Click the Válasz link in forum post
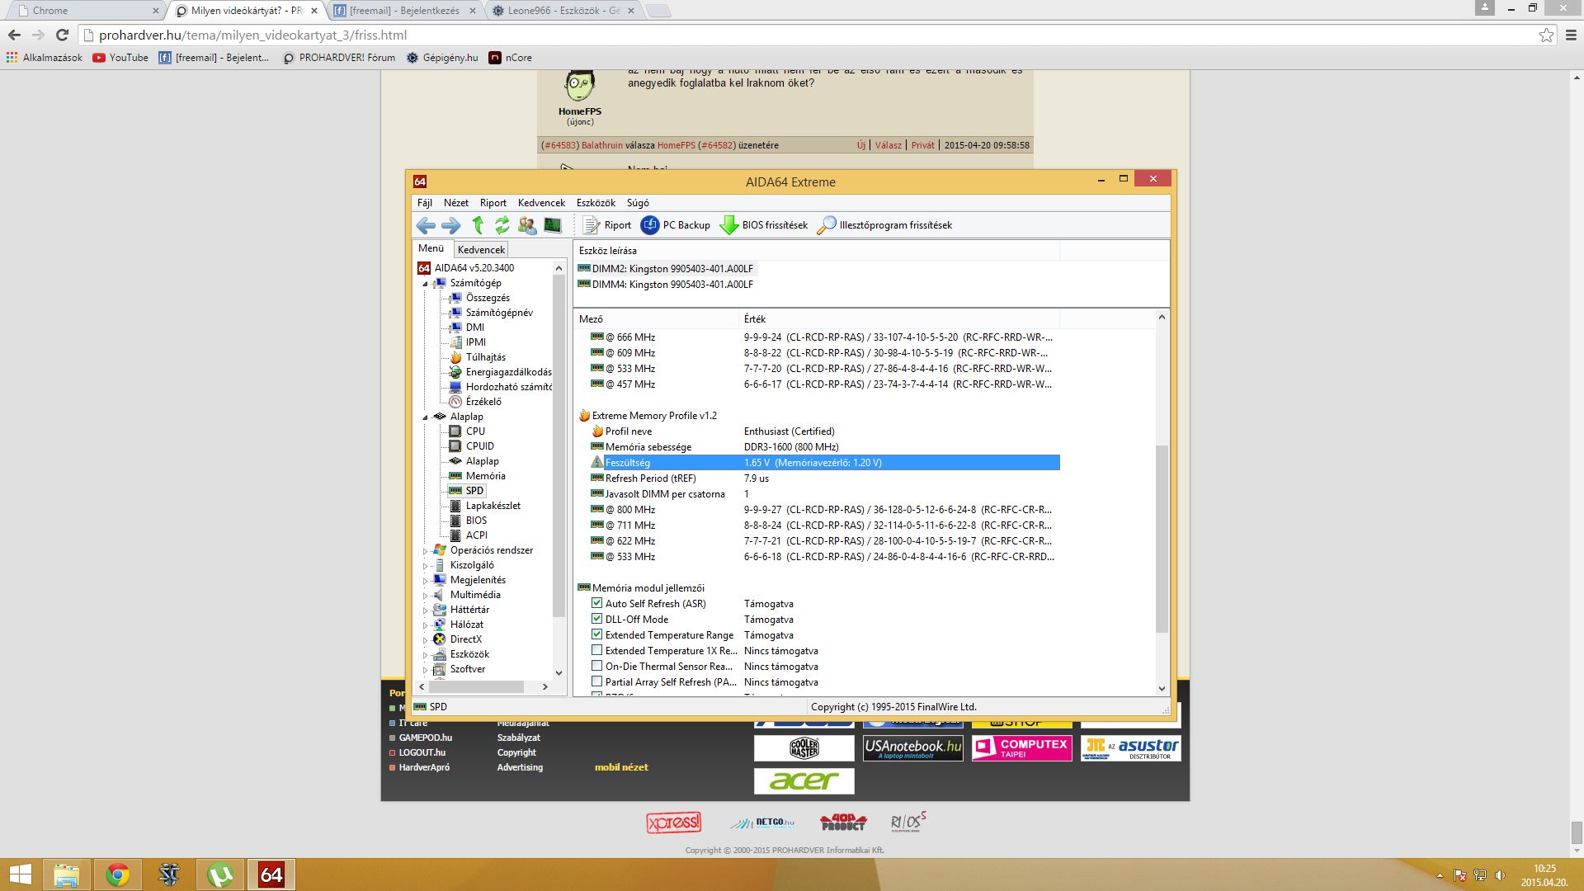The image size is (1584, 891). [x=889, y=145]
